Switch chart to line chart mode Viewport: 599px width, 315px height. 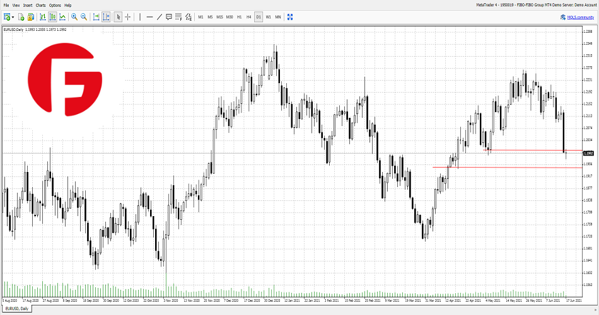[62, 17]
